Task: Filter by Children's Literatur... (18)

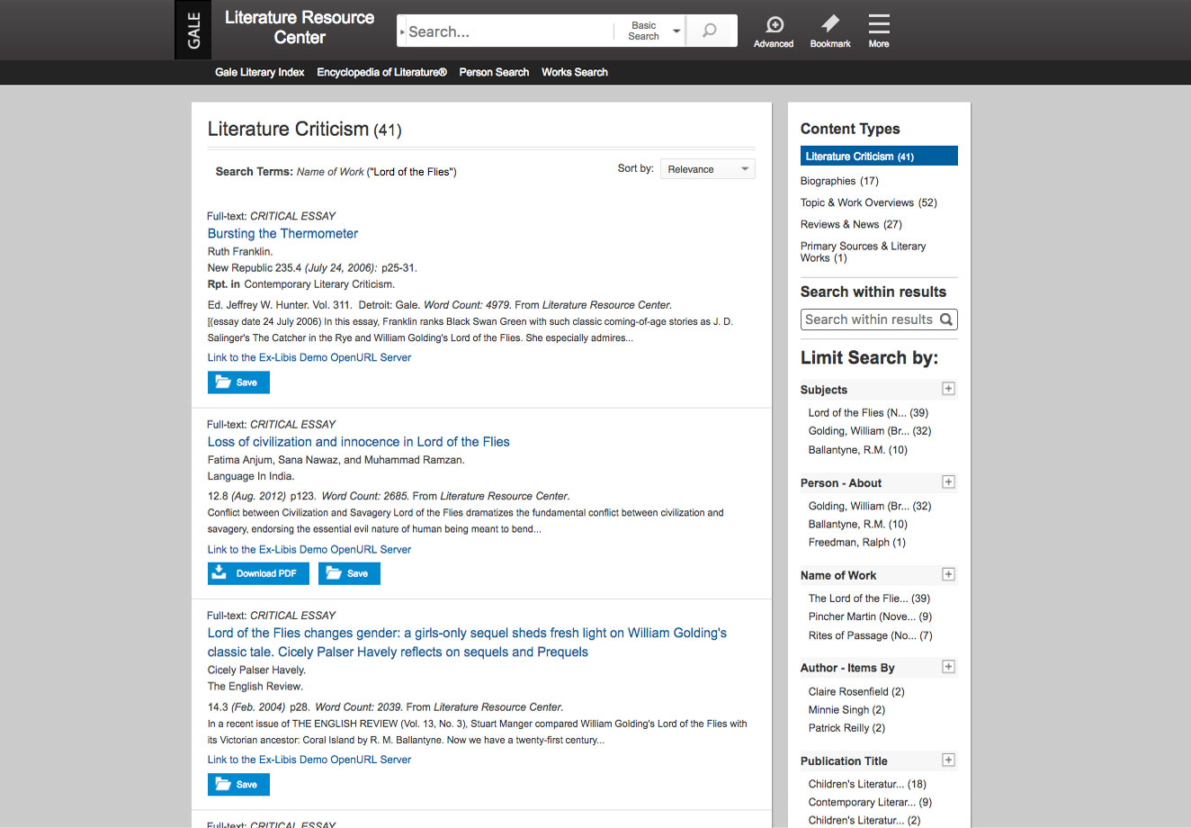Action: (867, 784)
